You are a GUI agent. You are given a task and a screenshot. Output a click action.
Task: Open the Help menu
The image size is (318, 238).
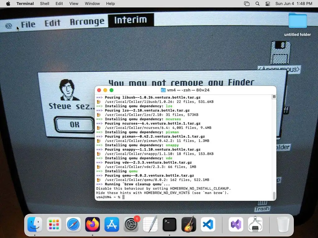(110, 4)
